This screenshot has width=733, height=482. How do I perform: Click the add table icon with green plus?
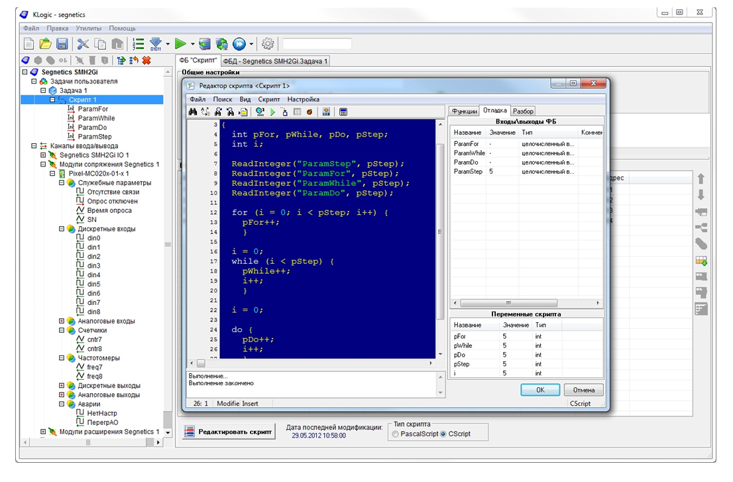(701, 261)
